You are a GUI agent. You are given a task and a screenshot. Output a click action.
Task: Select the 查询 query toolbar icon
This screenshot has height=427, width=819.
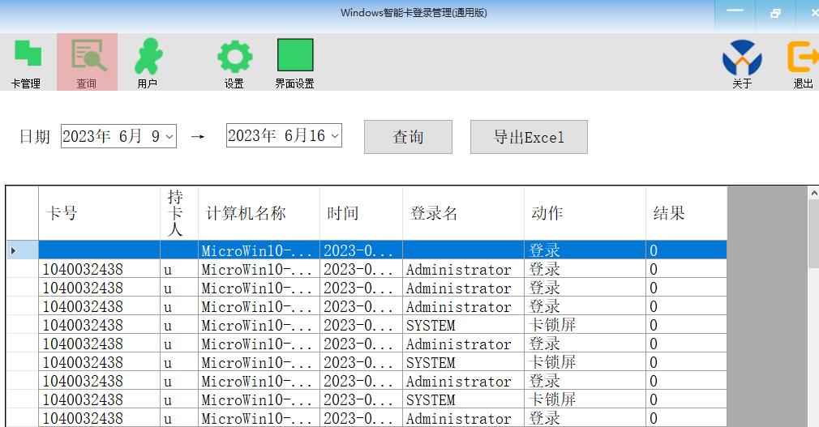(87, 62)
